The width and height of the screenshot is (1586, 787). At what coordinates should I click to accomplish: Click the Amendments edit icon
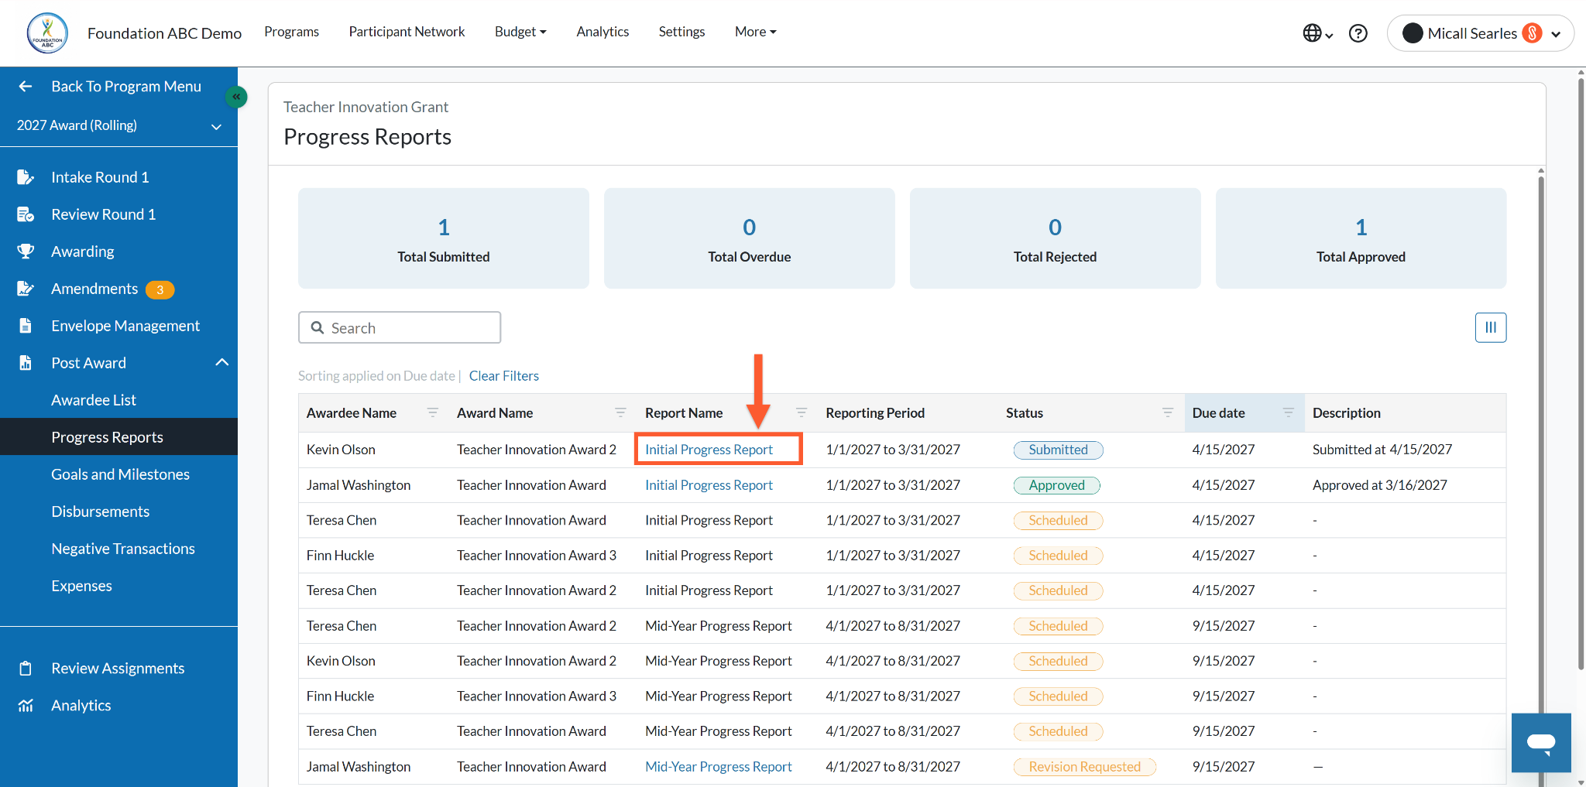[26, 289]
